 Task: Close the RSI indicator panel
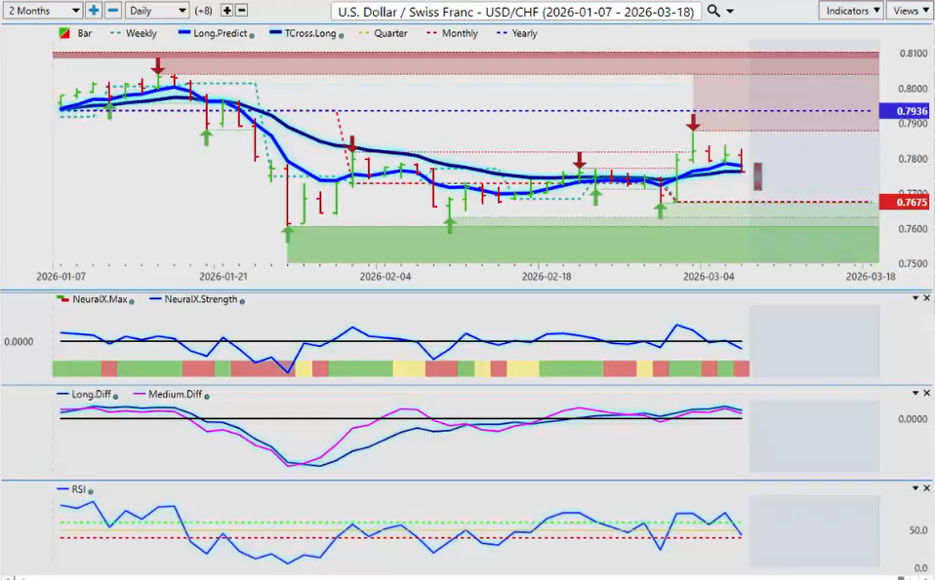pos(925,488)
